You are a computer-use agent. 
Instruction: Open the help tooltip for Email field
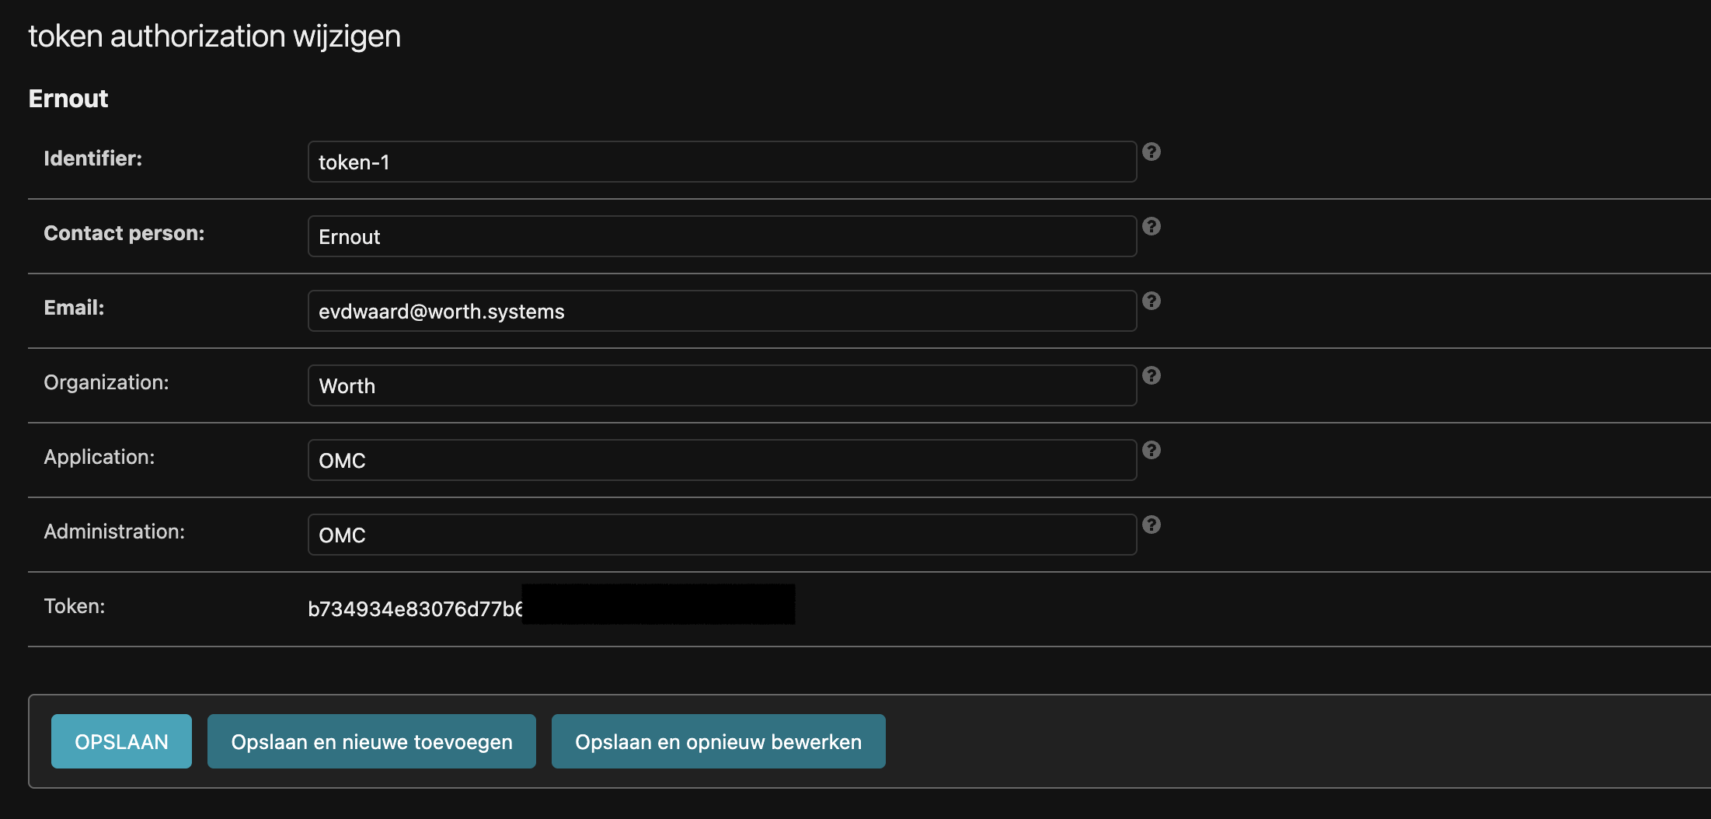point(1152,301)
